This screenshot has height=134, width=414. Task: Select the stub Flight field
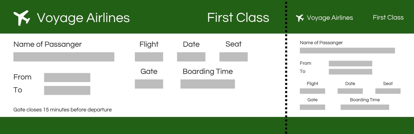point(312,91)
